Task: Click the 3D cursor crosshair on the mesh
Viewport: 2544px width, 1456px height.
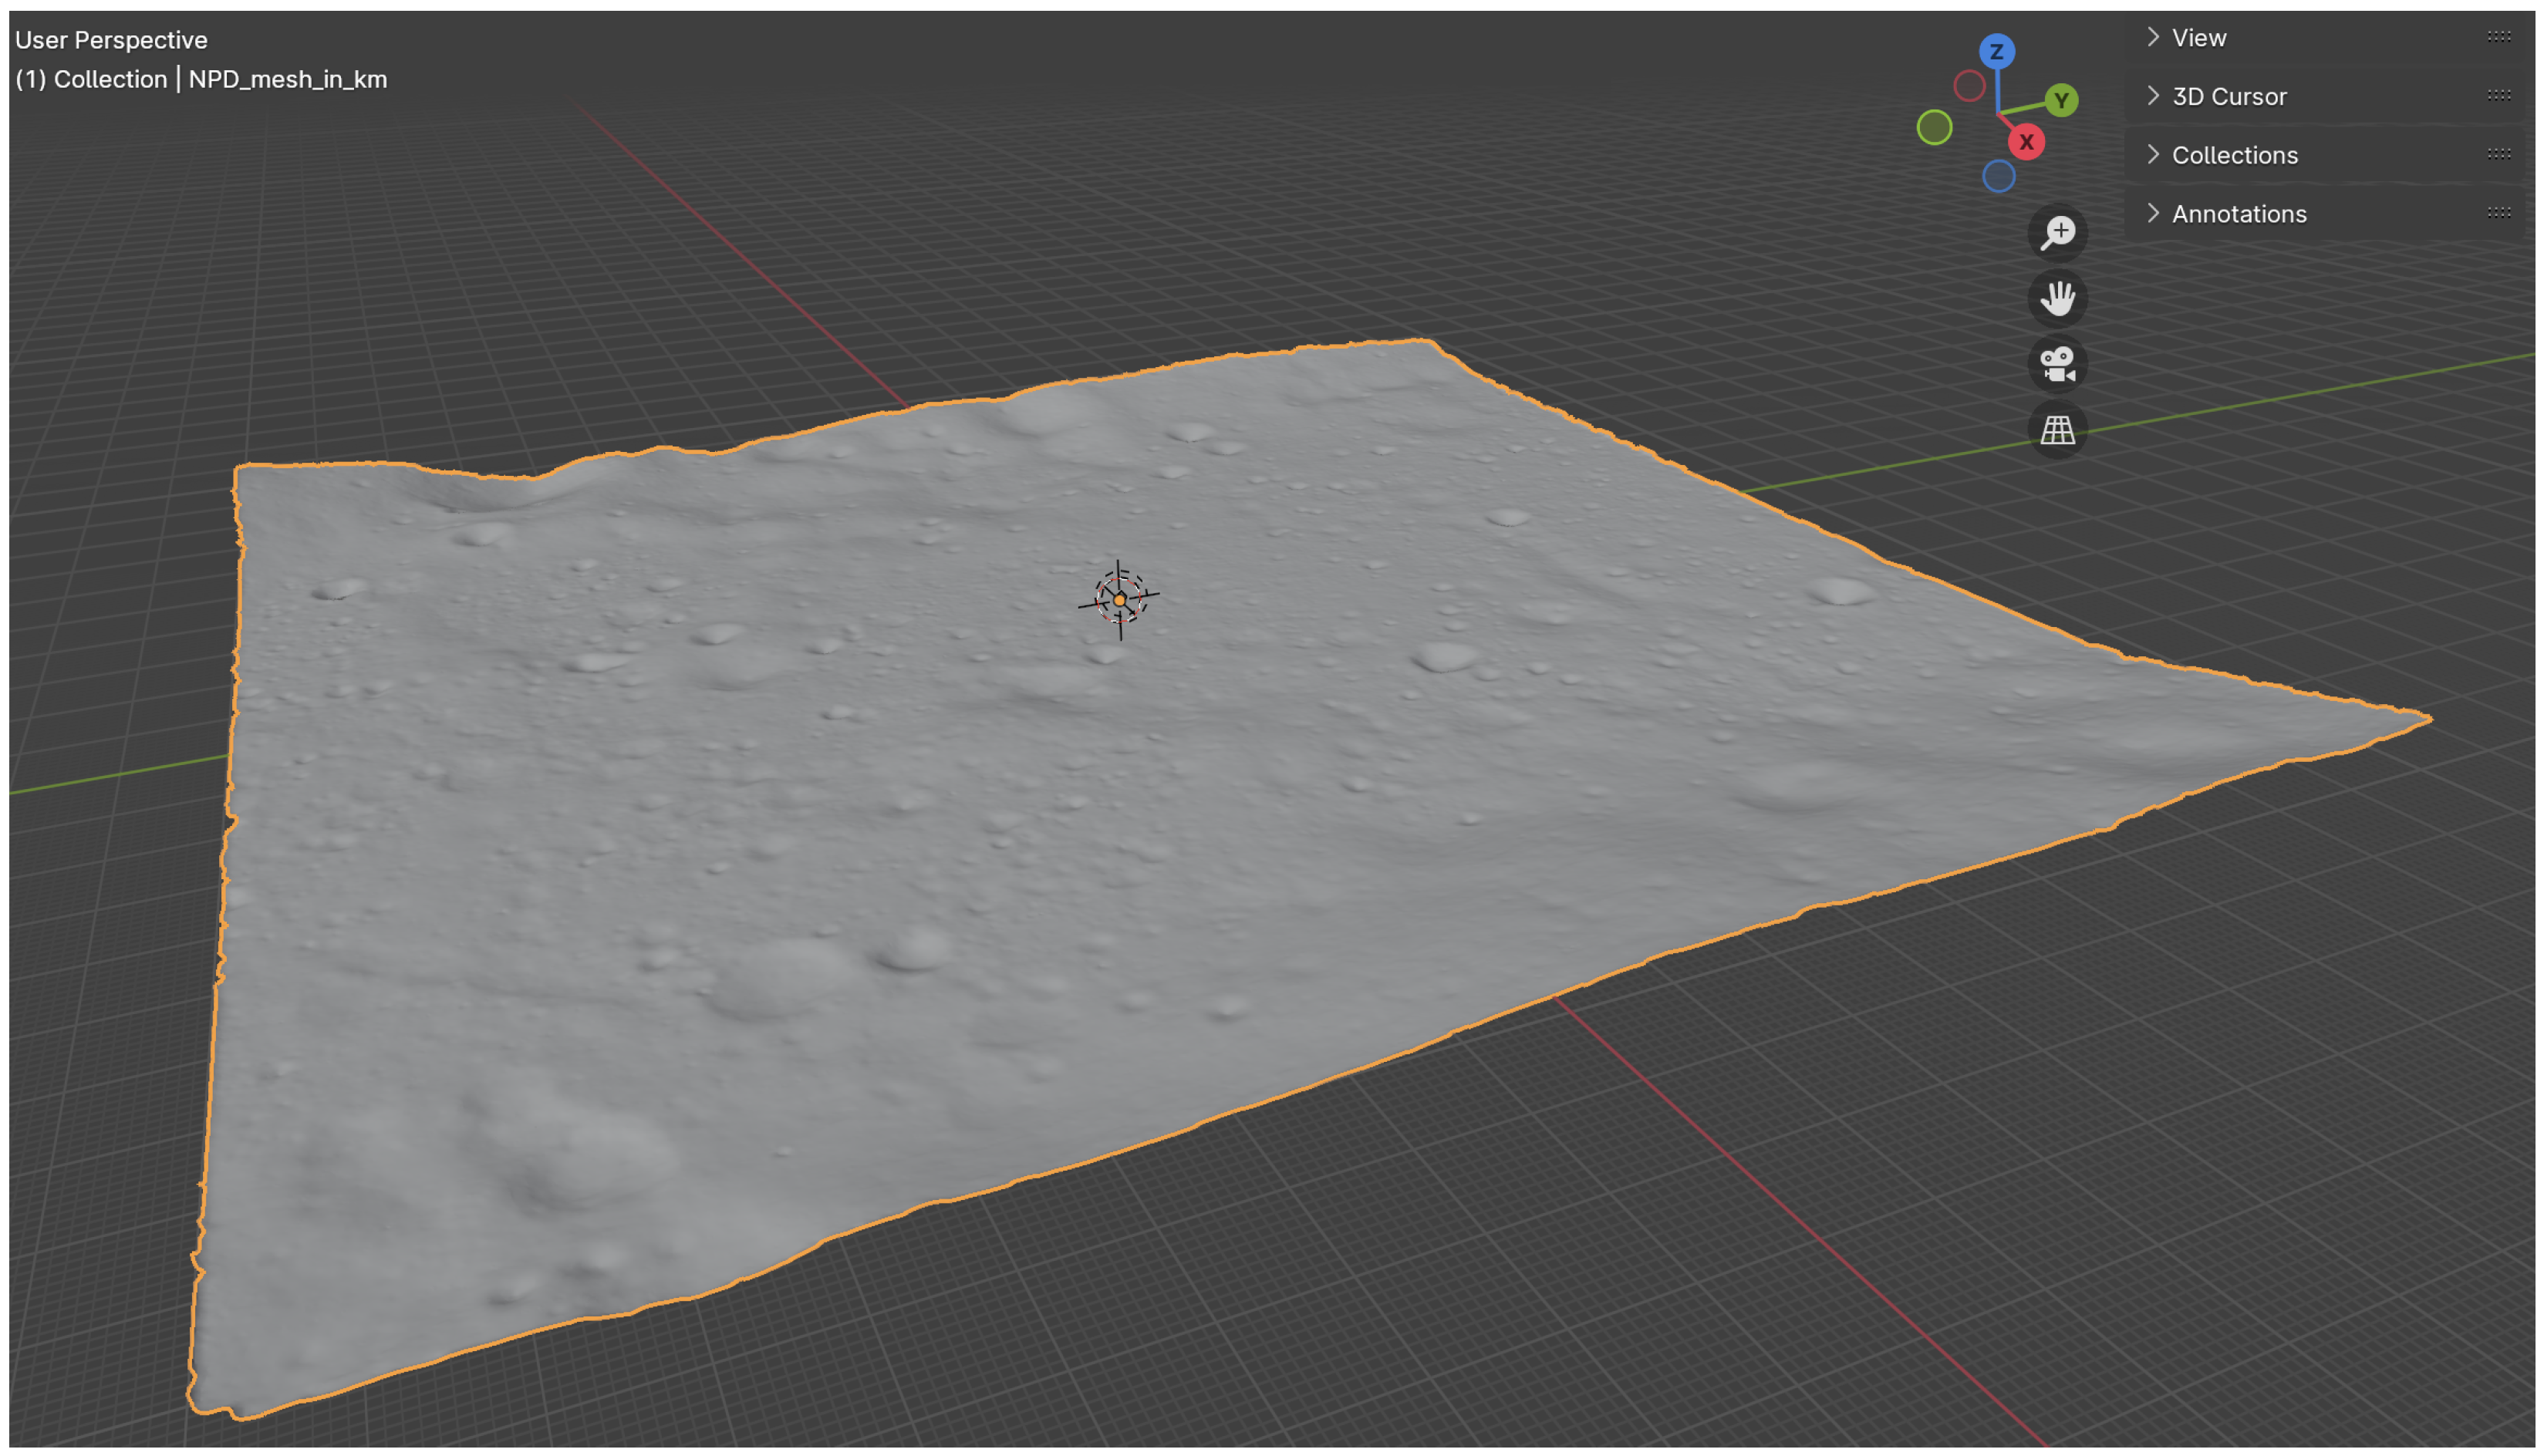Action: pos(1119,600)
